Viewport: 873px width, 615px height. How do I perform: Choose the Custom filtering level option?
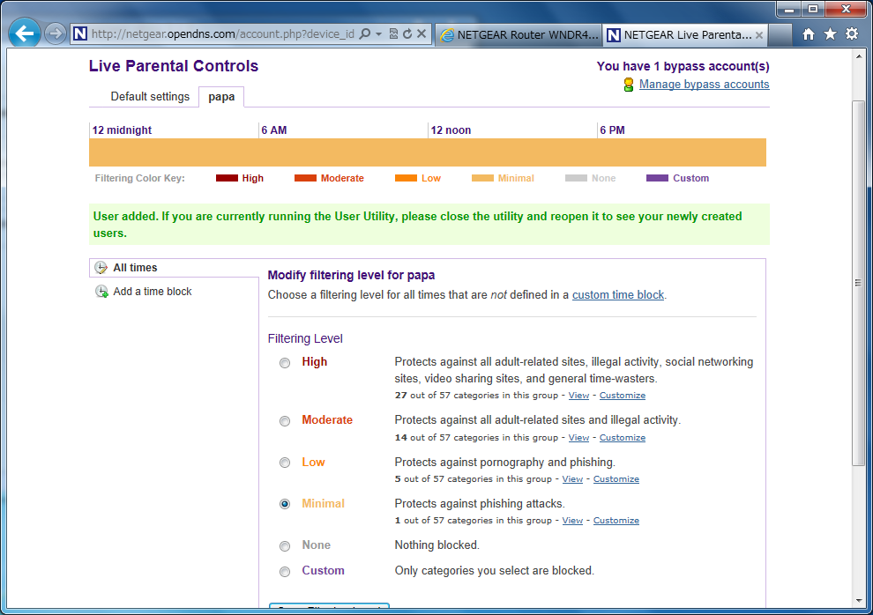click(x=285, y=572)
